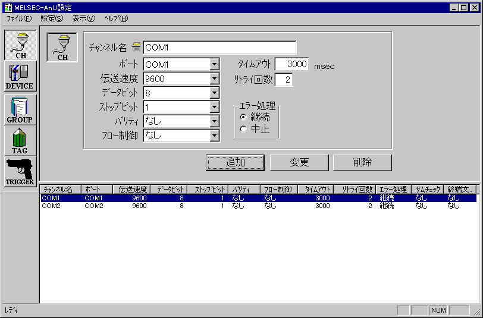
Task: Open the GROUP settings panel
Action: (x=20, y=110)
